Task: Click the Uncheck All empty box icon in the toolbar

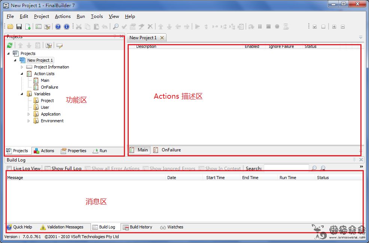Action: click(x=323, y=27)
